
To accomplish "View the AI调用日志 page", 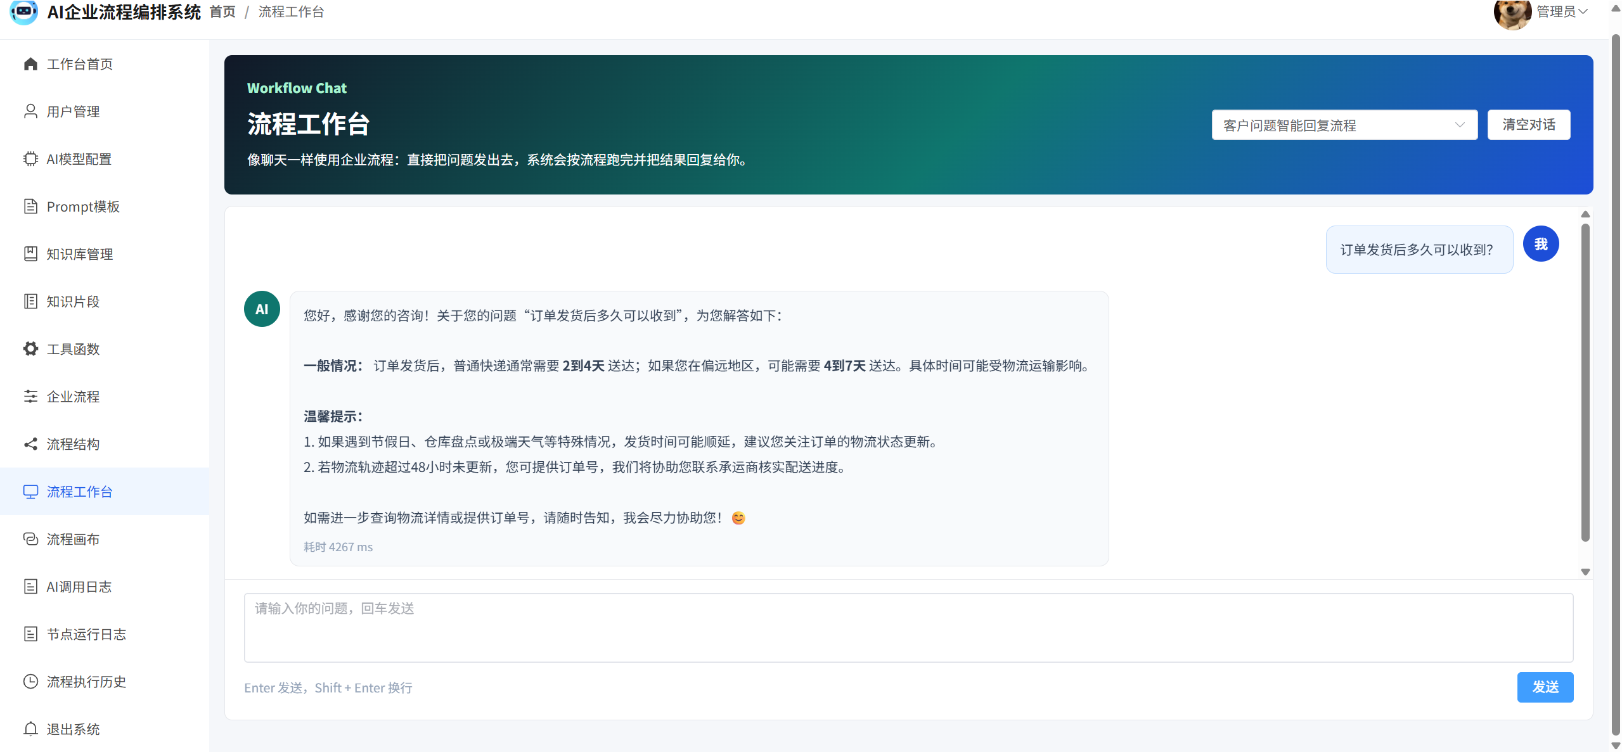I will [x=105, y=587].
